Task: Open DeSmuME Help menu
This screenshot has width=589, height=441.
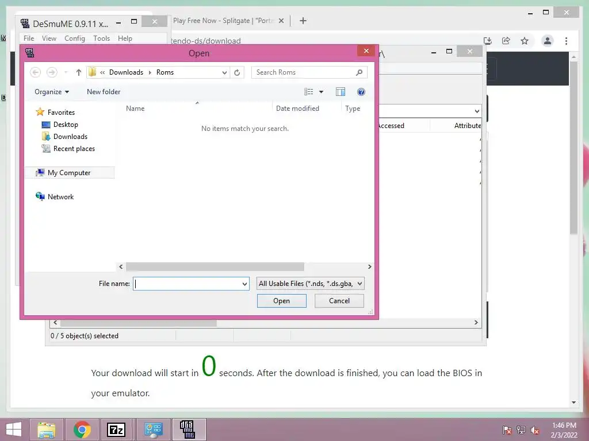Action: tap(125, 38)
